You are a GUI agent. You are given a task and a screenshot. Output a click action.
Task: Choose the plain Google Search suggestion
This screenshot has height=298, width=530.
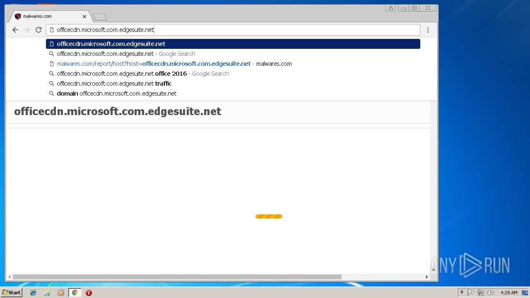(233, 54)
